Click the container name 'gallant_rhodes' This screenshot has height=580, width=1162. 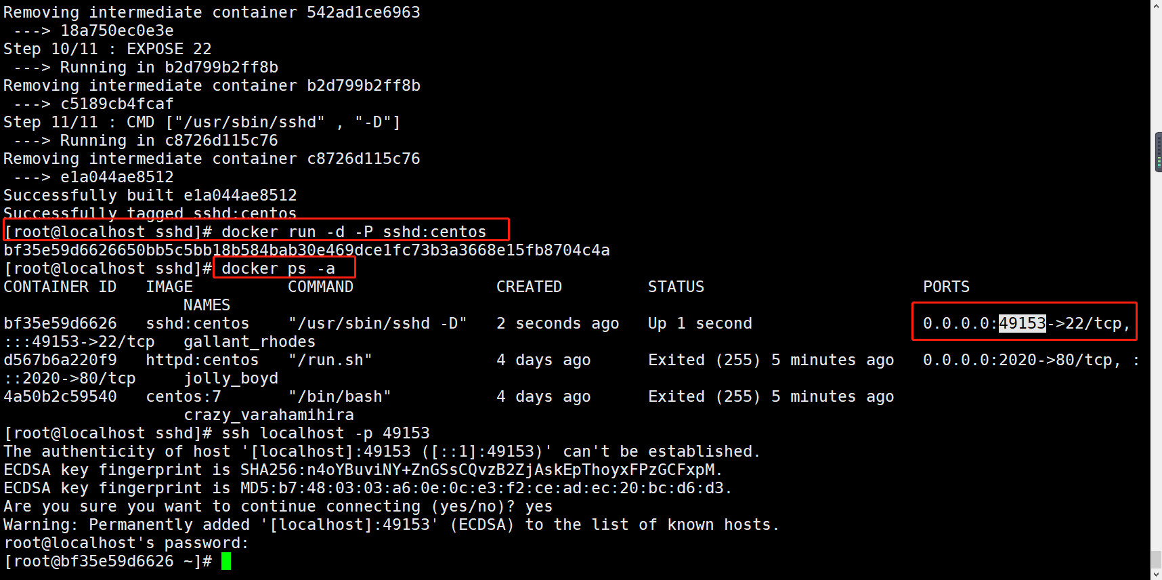[x=250, y=341]
